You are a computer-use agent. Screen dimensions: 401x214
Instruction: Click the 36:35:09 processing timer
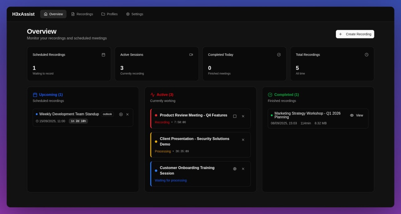click(x=182, y=152)
